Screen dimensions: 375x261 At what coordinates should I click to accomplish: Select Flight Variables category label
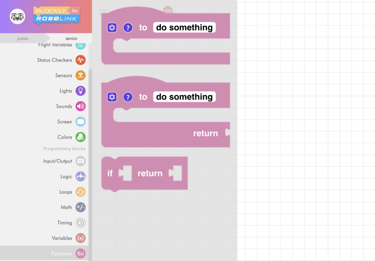coord(55,45)
